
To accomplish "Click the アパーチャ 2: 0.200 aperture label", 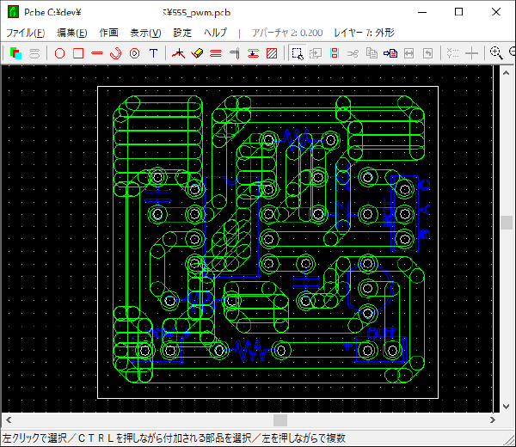I will 287,33.
